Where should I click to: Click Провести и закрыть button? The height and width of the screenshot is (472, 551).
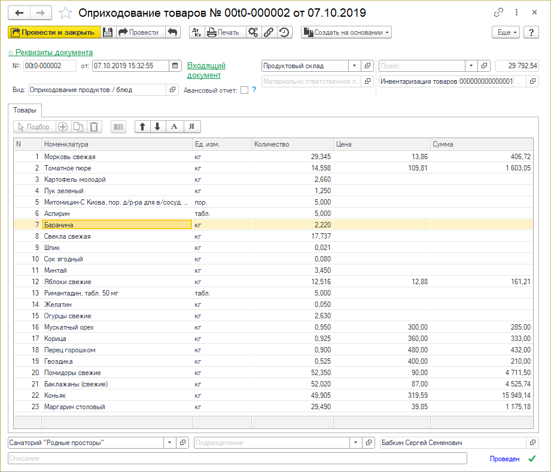[x=53, y=32]
